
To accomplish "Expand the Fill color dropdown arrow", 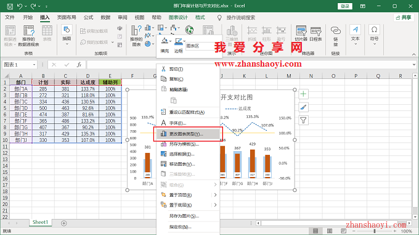I will 170,41.
